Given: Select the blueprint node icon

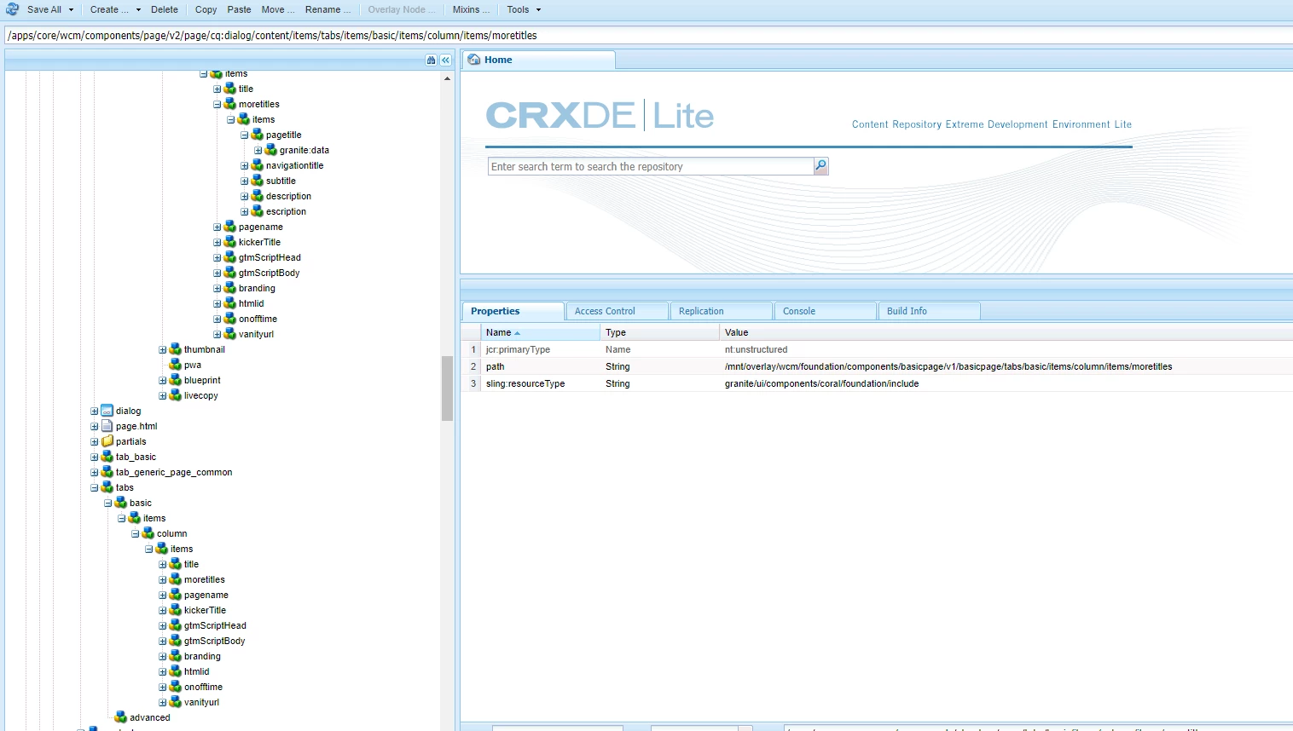Looking at the screenshot, I should click(175, 380).
